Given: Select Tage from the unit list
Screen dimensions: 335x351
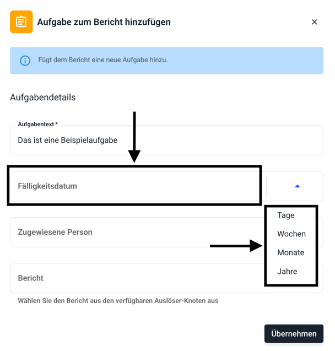Looking at the screenshot, I should pos(286,215).
